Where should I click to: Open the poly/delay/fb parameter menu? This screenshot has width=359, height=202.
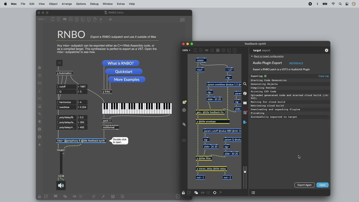66,118
